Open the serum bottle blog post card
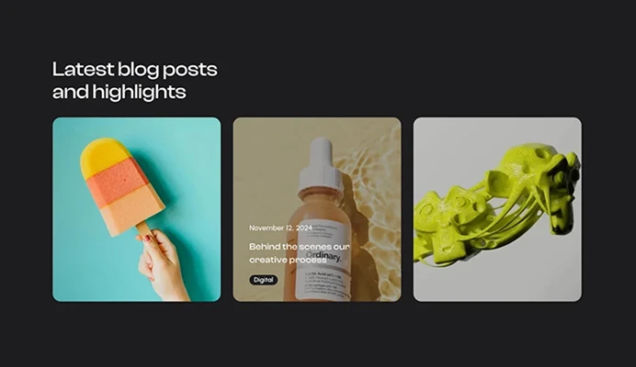Viewport: 636px width, 367px height. point(317,209)
